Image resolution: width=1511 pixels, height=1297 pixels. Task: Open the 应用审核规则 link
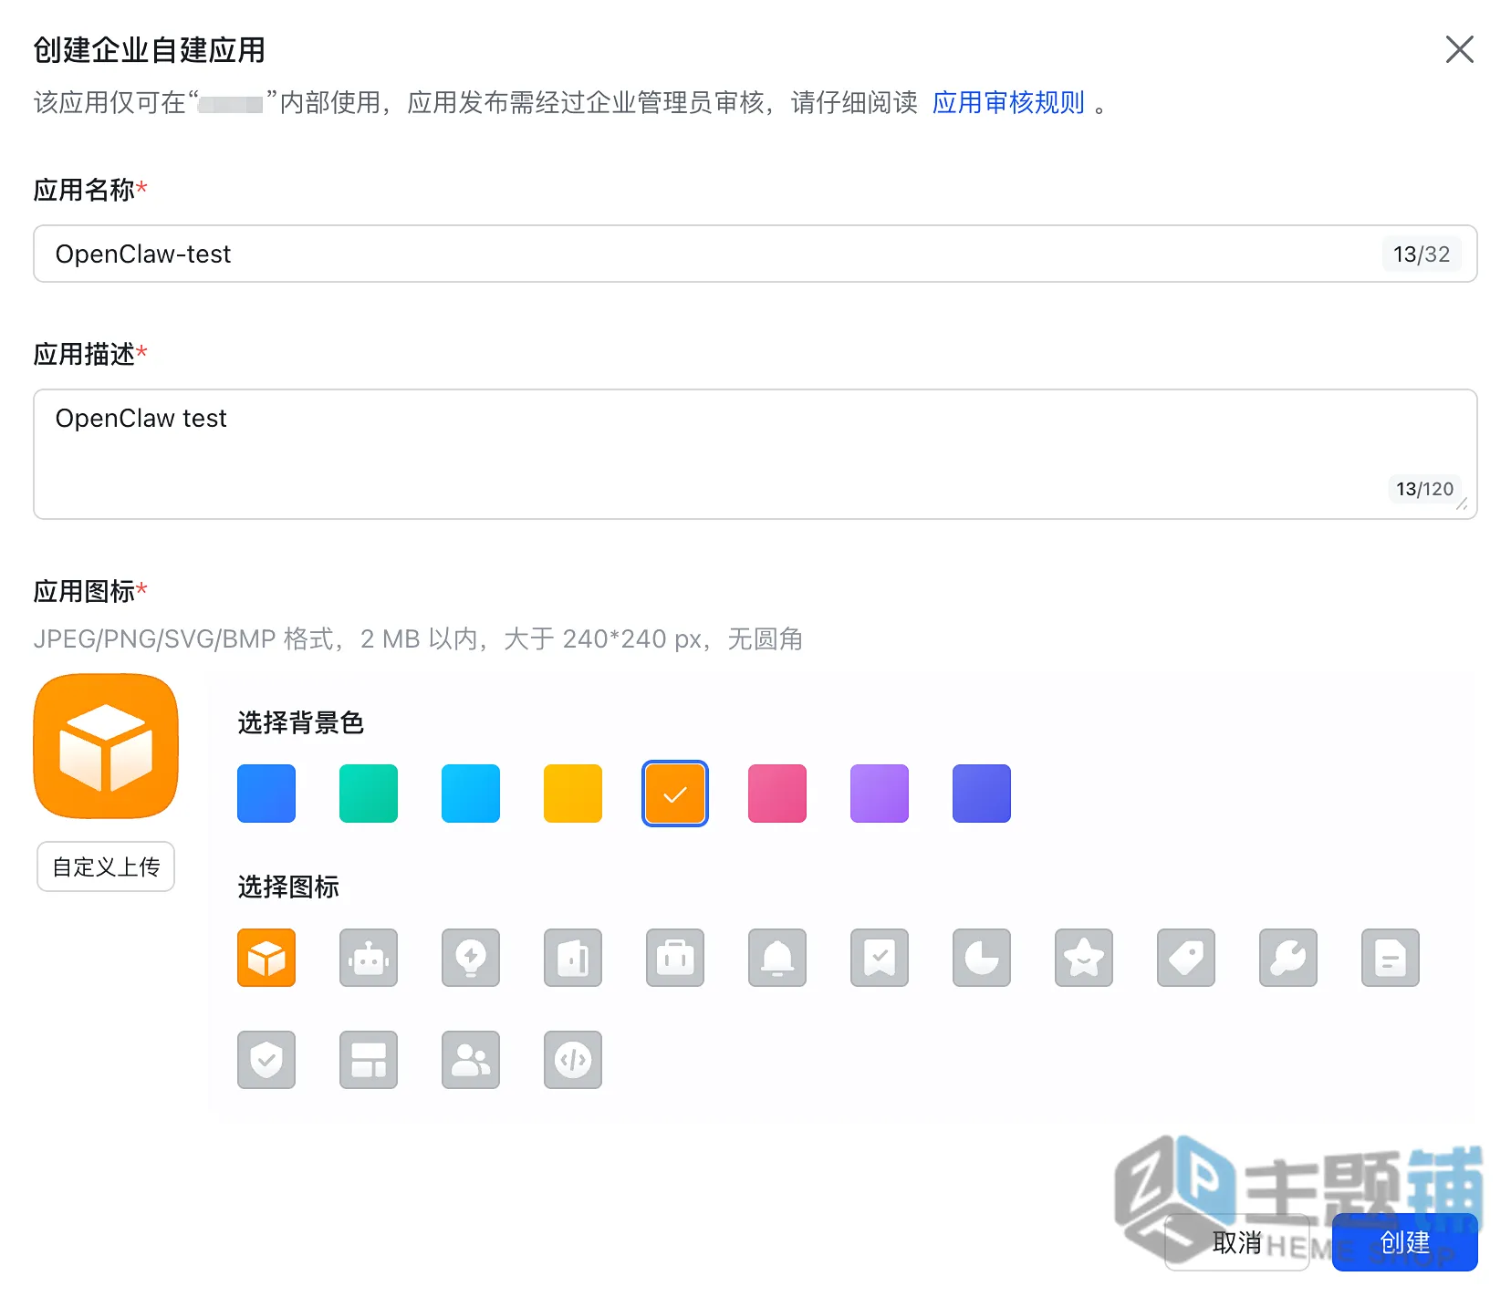[1008, 102]
